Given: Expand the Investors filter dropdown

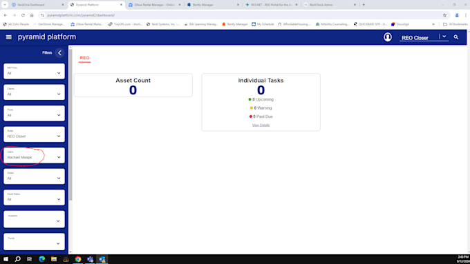Looking at the screenshot, I should (34, 219).
